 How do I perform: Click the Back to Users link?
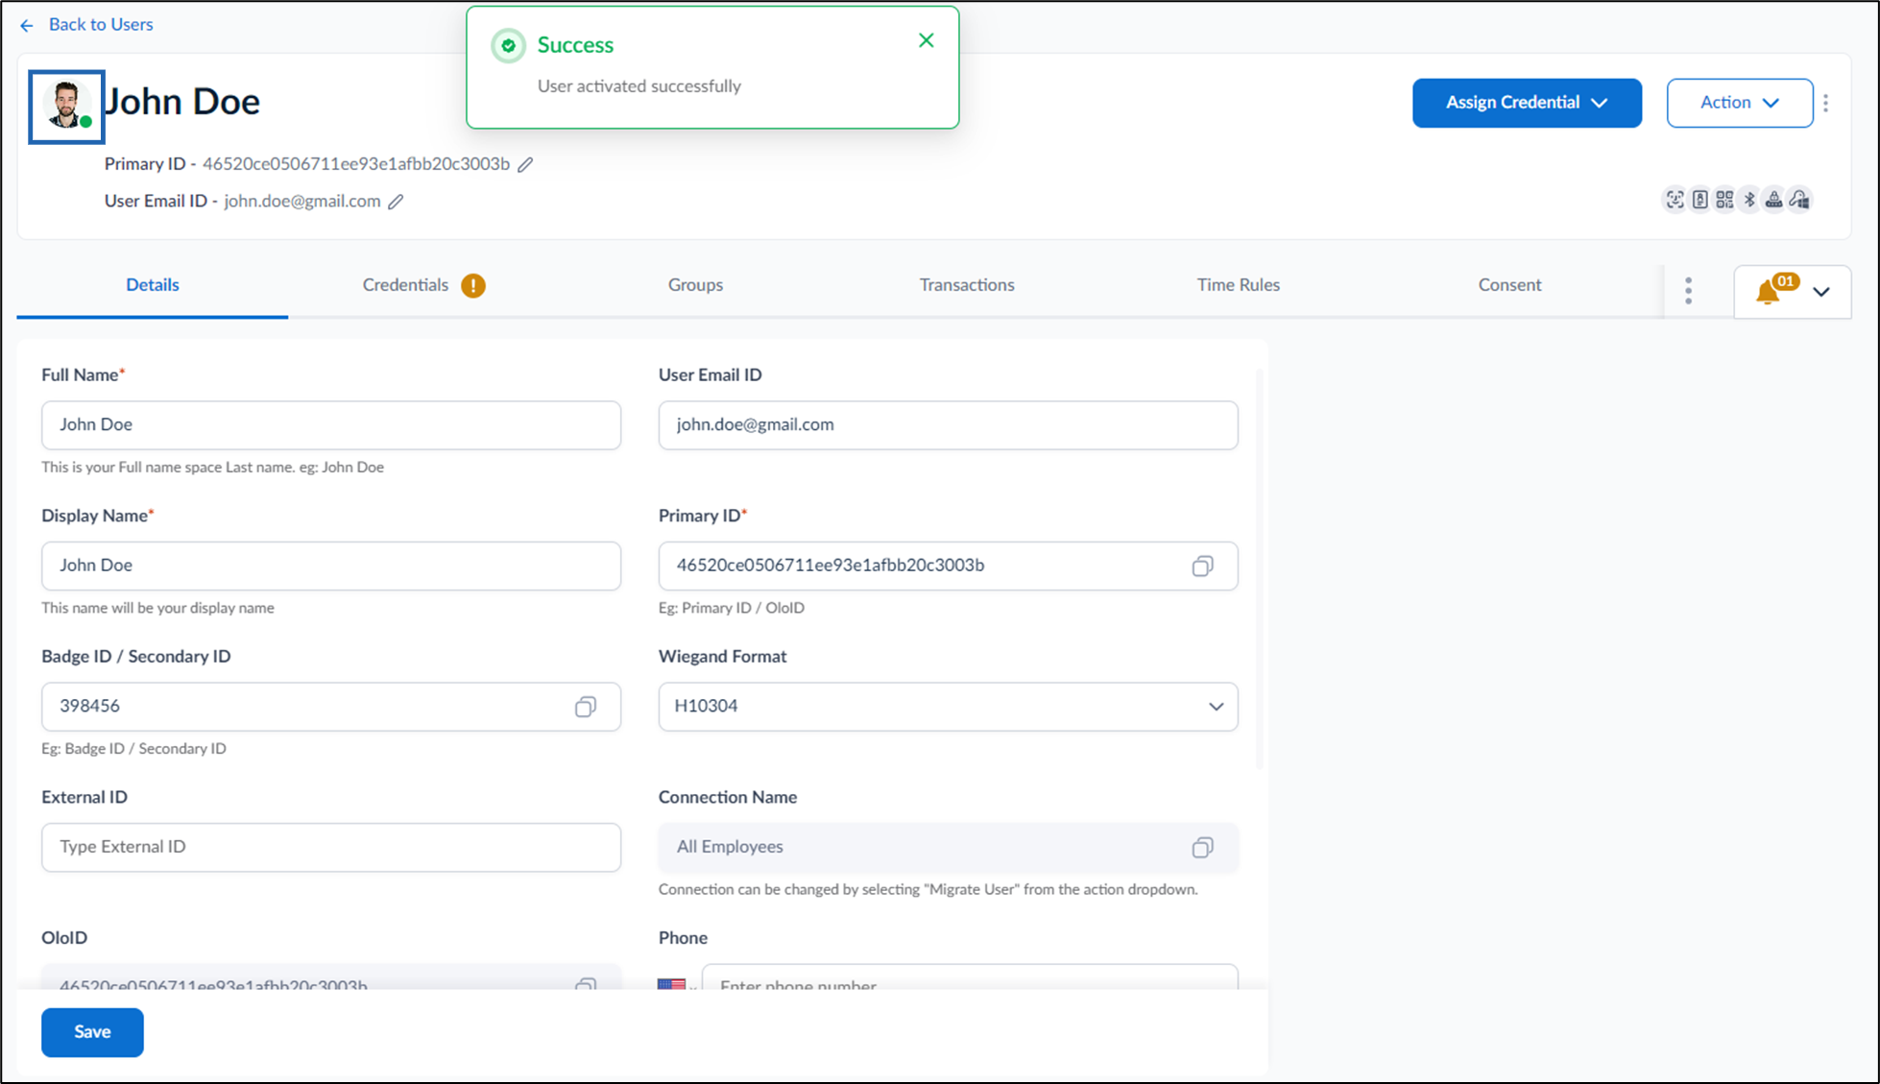(x=101, y=25)
